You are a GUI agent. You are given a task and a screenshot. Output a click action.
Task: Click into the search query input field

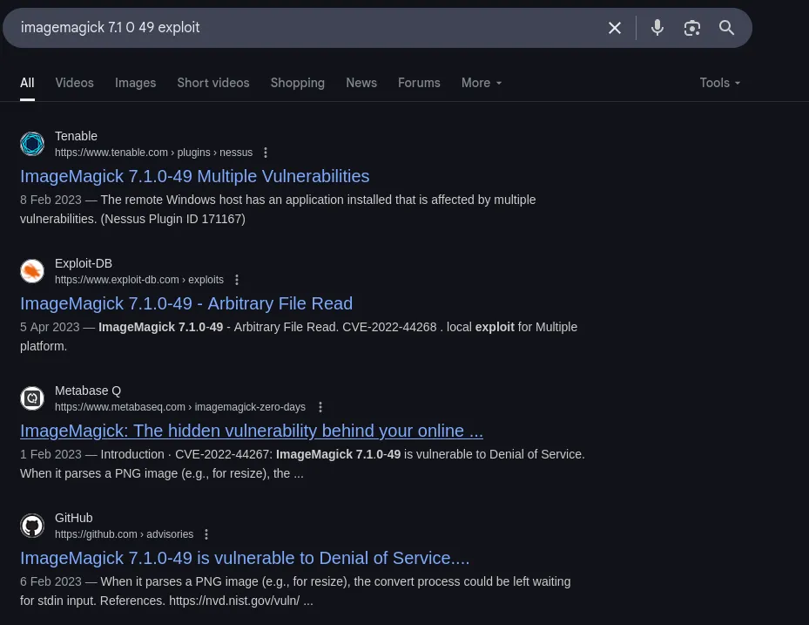tap(305, 28)
